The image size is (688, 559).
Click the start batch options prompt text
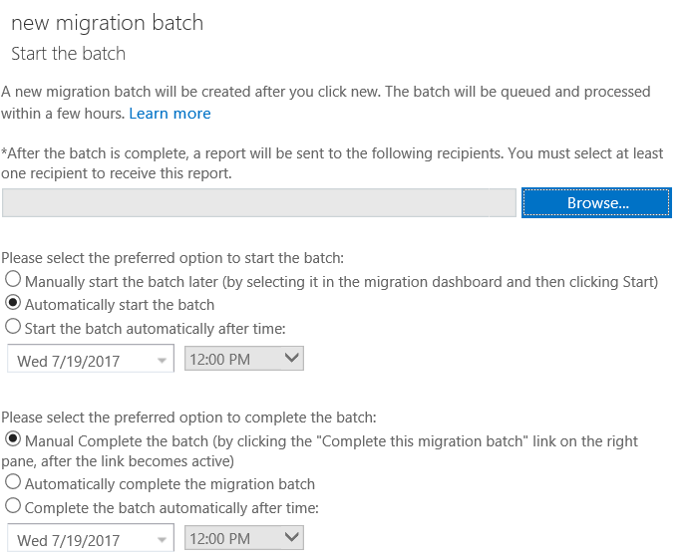point(172,258)
